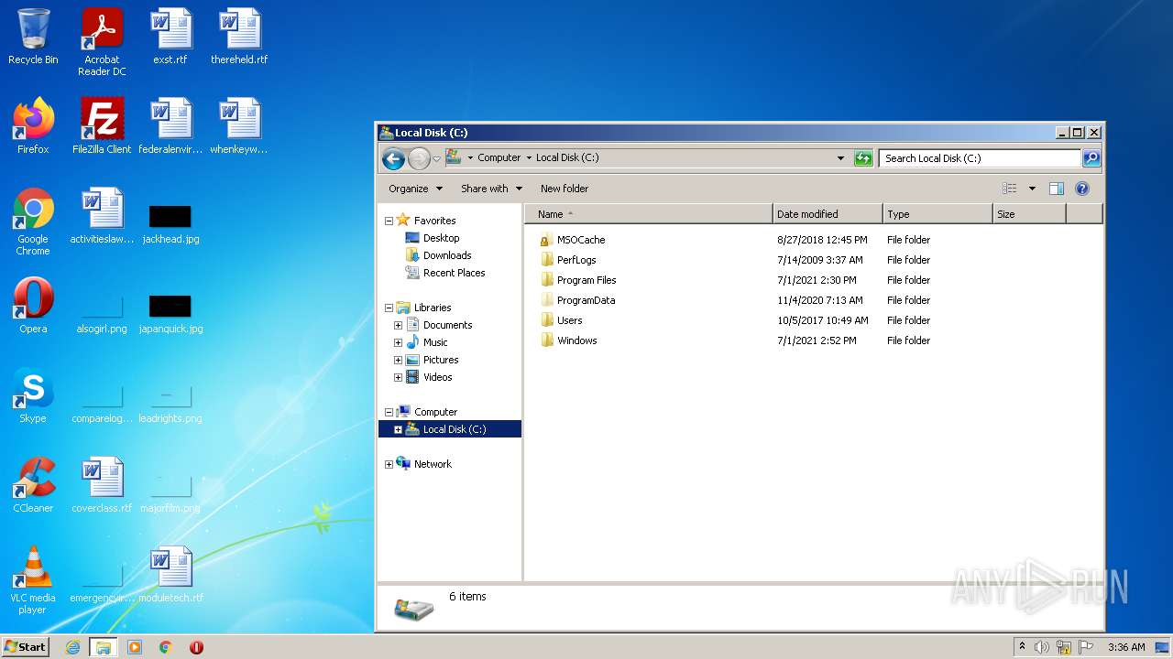Image resolution: width=1173 pixels, height=659 pixels.
Task: Open view options dropdown arrow
Action: [1032, 189]
